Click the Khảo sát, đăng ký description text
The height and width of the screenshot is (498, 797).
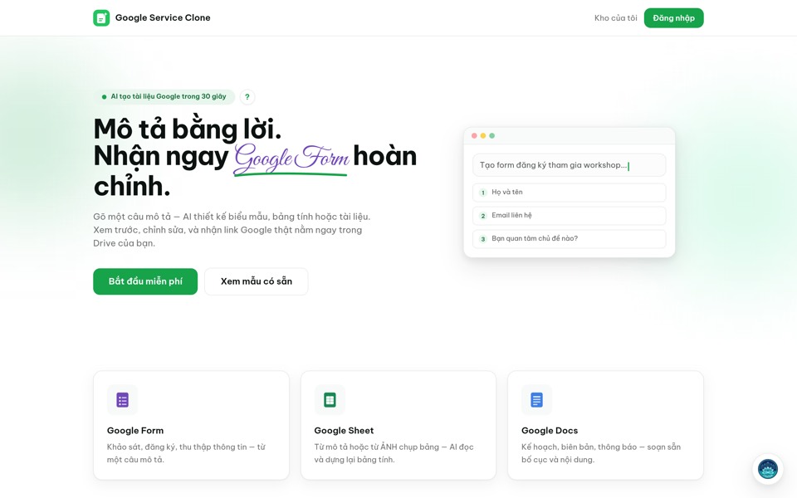[x=186, y=453]
